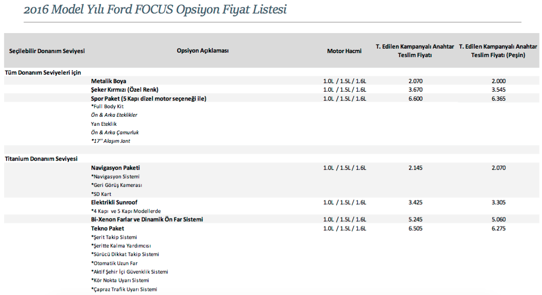542x295 pixels.
Task: Select the Tüm Donanım Seviyeleri için heading
Action: 43,73
